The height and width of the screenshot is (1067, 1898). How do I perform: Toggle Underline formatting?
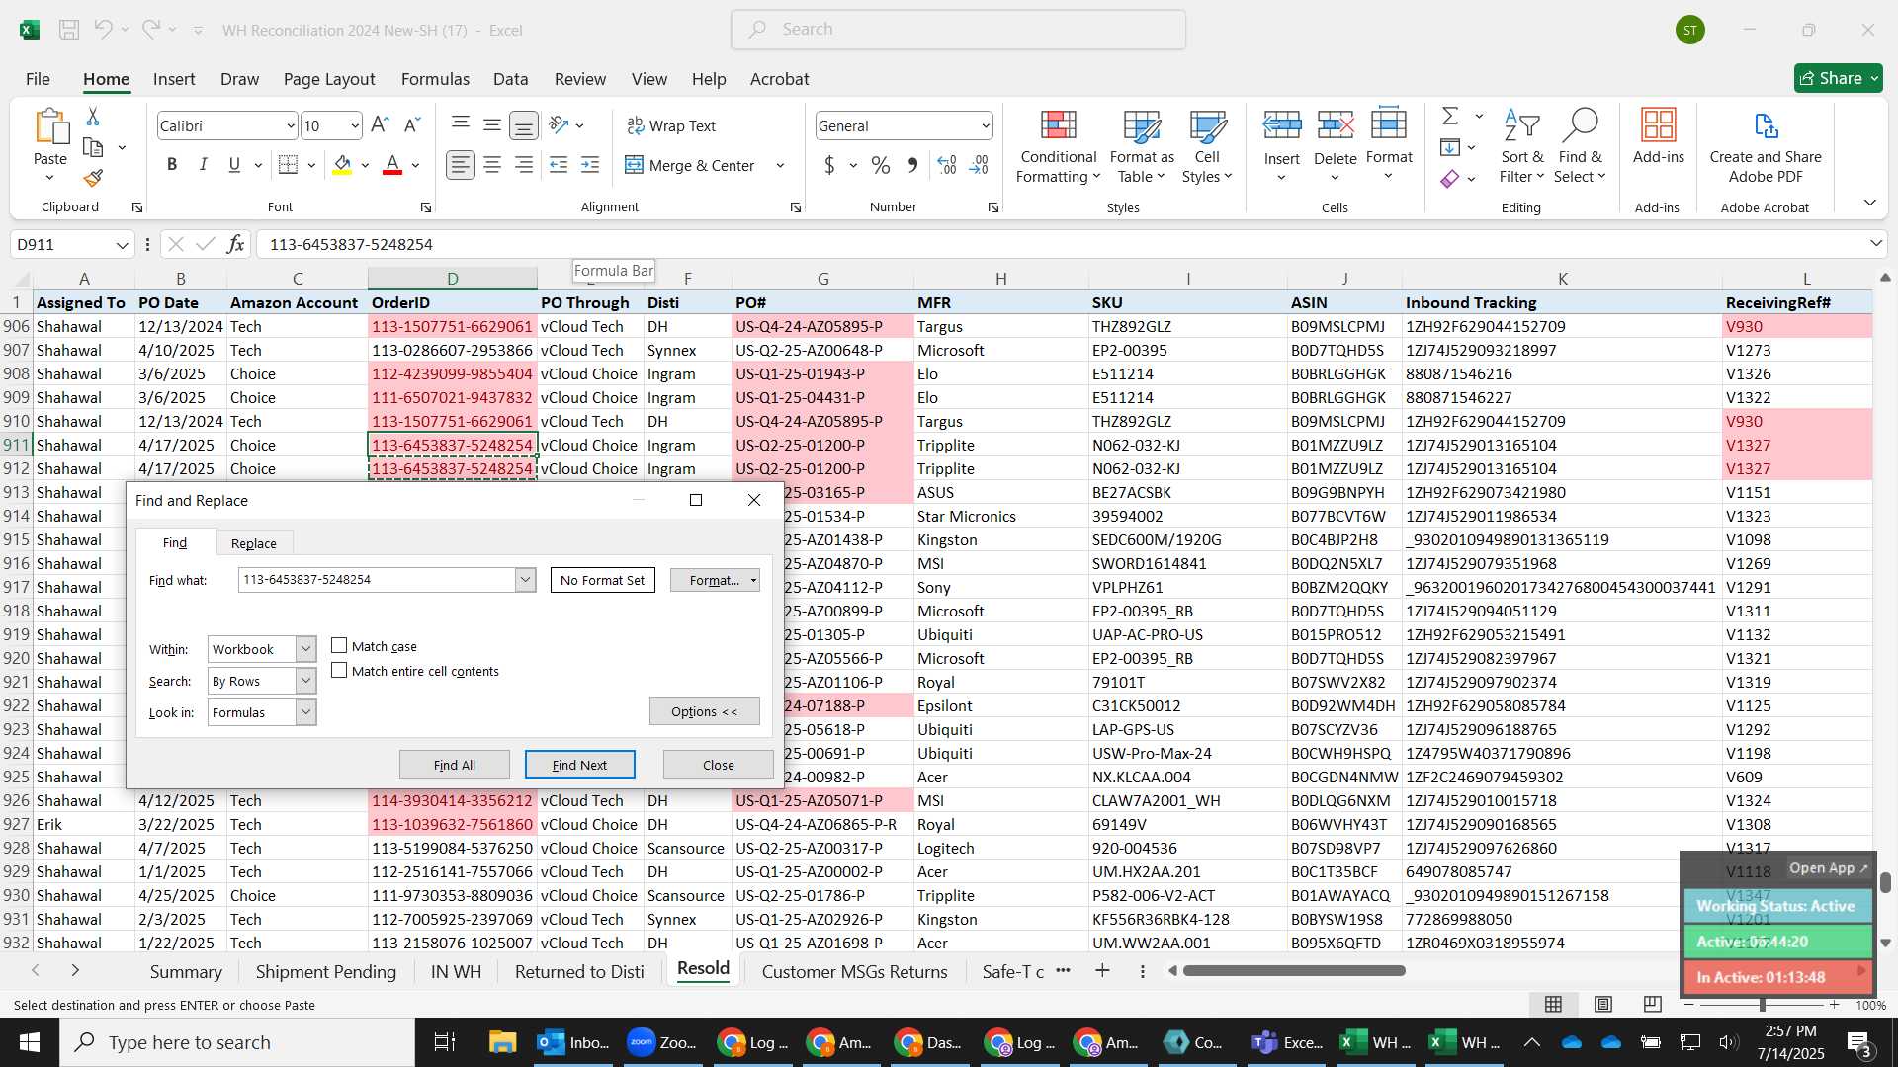click(x=234, y=165)
